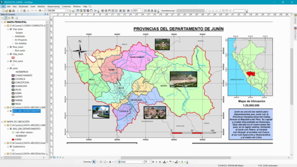This screenshot has width=297, height=167.
Task: Open the Python window icon
Action: pos(91,11)
